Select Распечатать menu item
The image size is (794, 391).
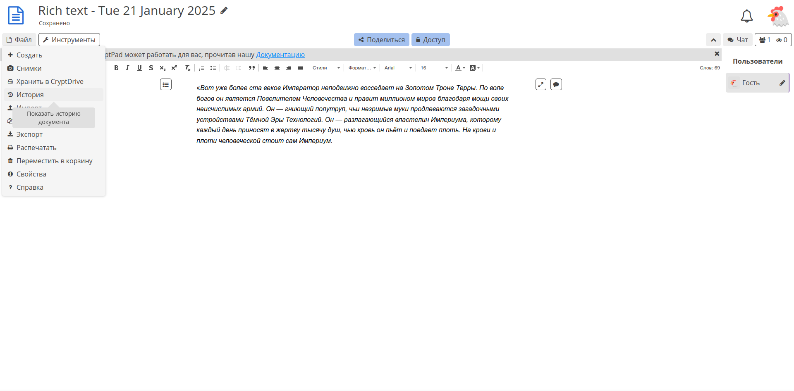[x=54, y=148]
